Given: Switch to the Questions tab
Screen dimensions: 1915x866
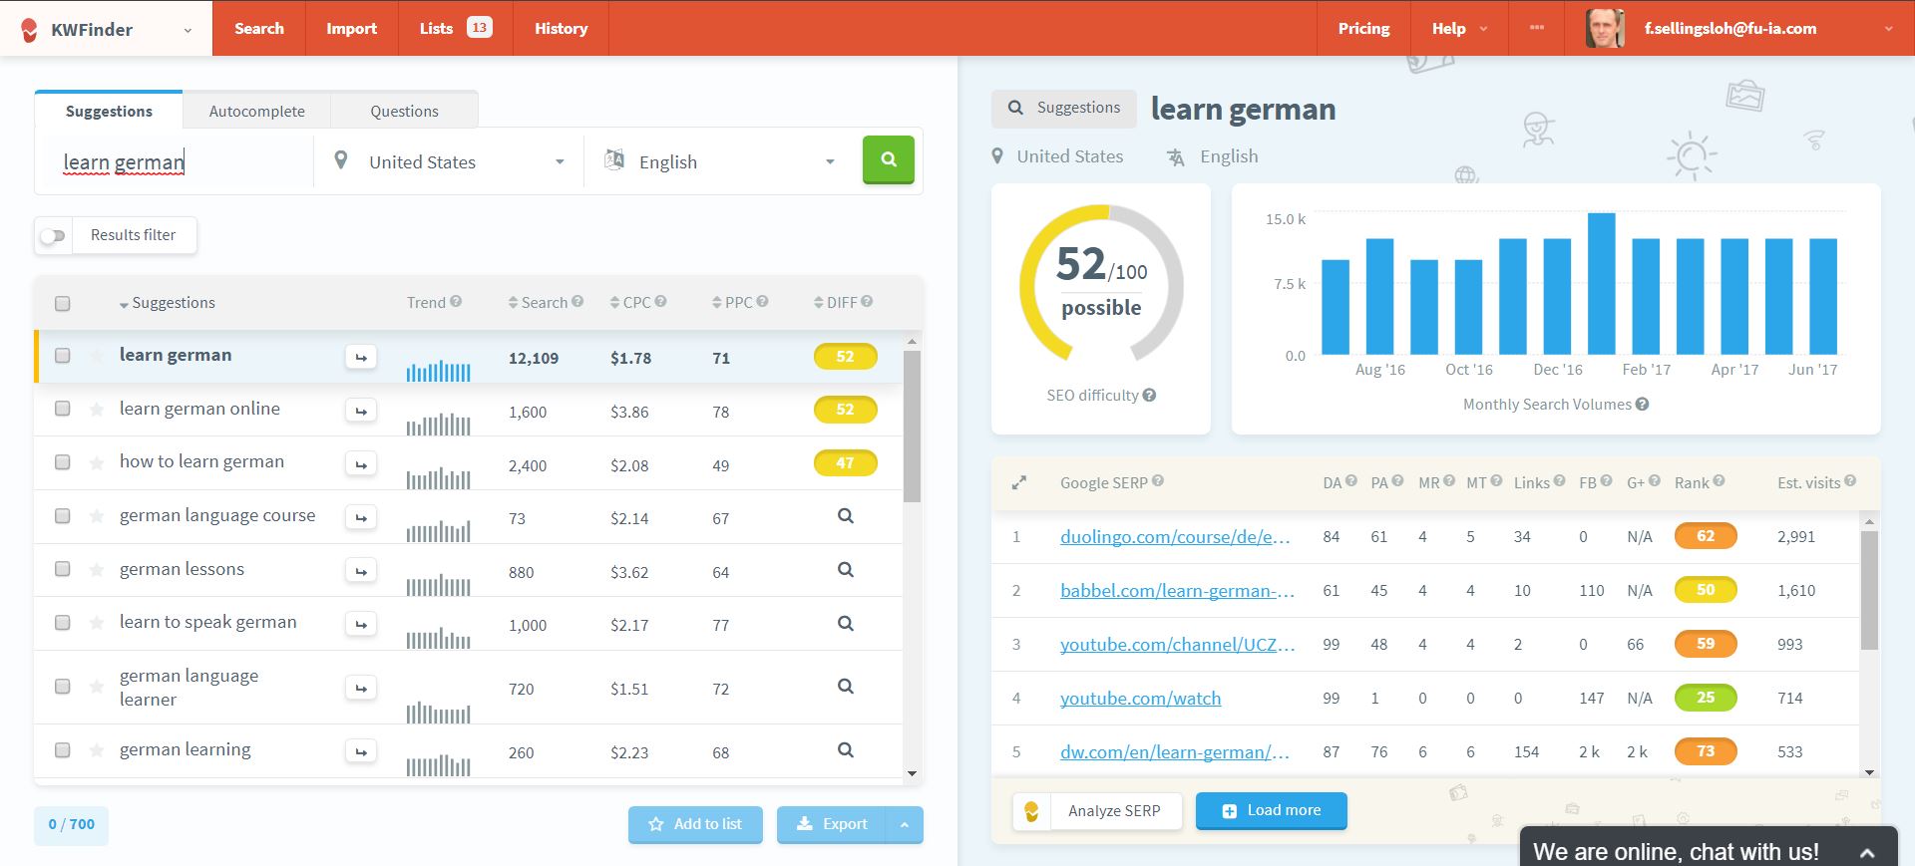Looking at the screenshot, I should pyautogui.click(x=404, y=111).
